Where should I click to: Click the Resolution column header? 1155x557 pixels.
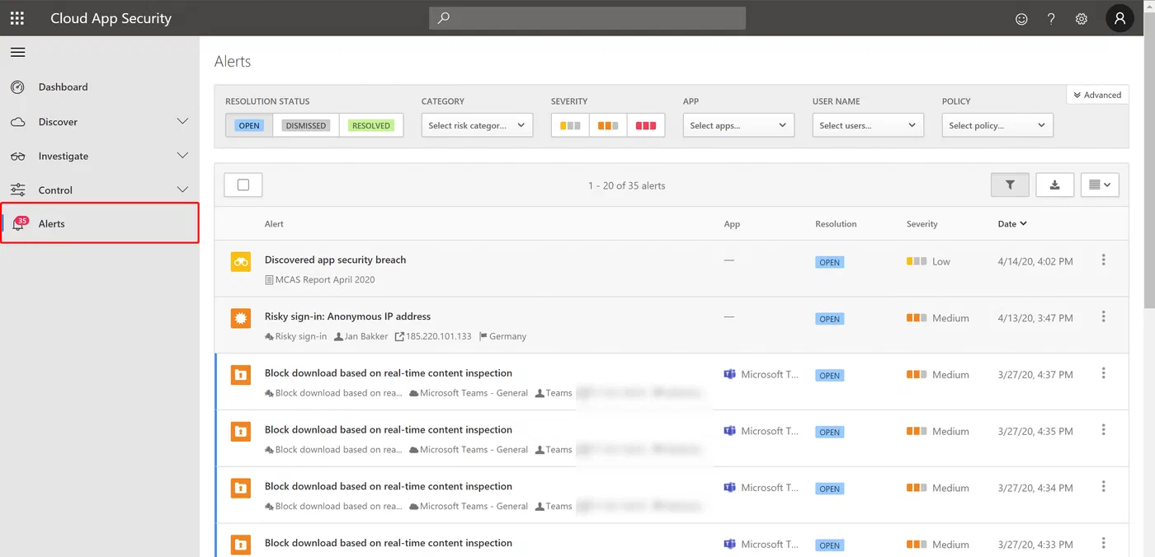(836, 224)
